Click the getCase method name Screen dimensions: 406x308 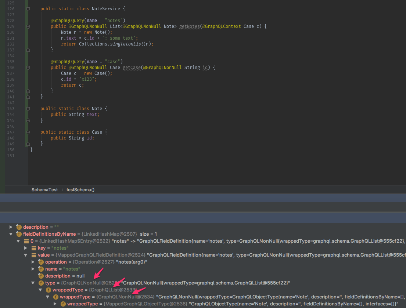pyautogui.click(x=132, y=68)
